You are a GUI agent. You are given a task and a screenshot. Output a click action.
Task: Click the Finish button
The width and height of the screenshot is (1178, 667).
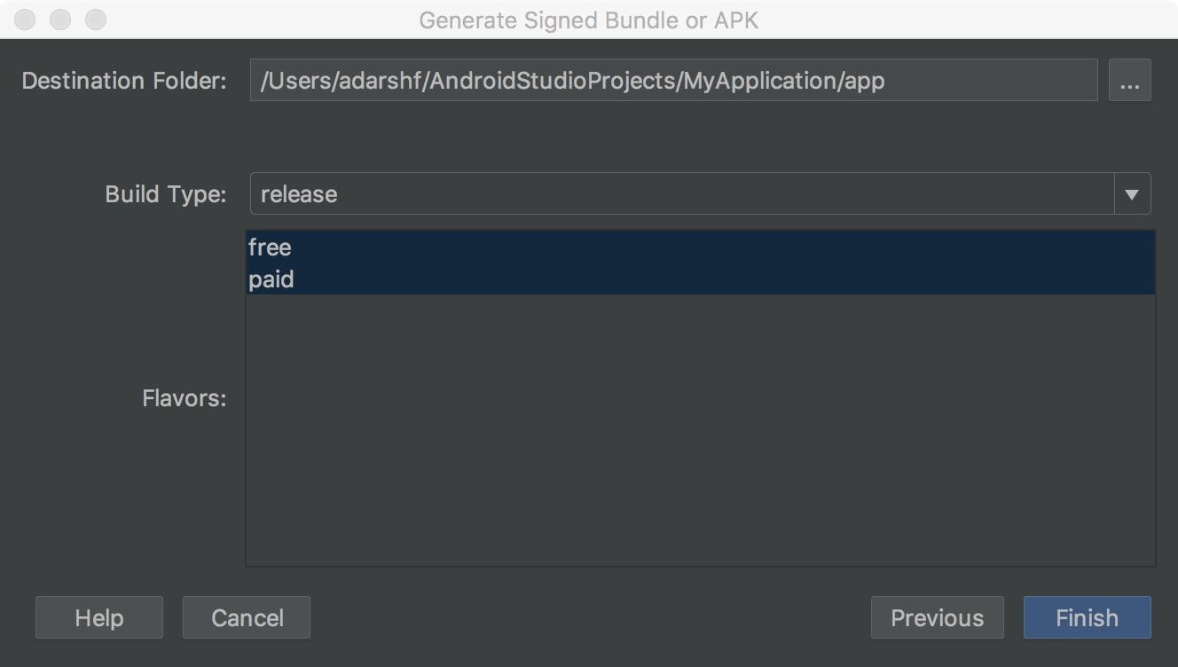click(x=1087, y=617)
